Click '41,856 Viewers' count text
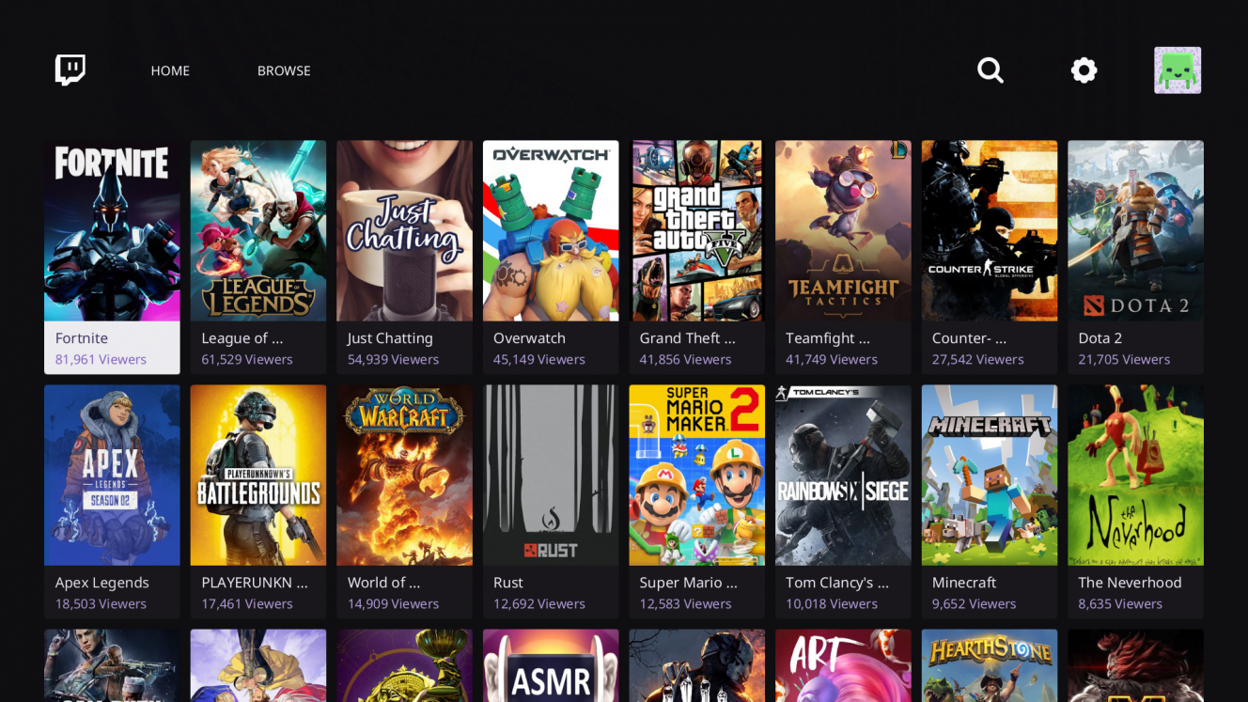Viewport: 1248px width, 702px height. (685, 360)
